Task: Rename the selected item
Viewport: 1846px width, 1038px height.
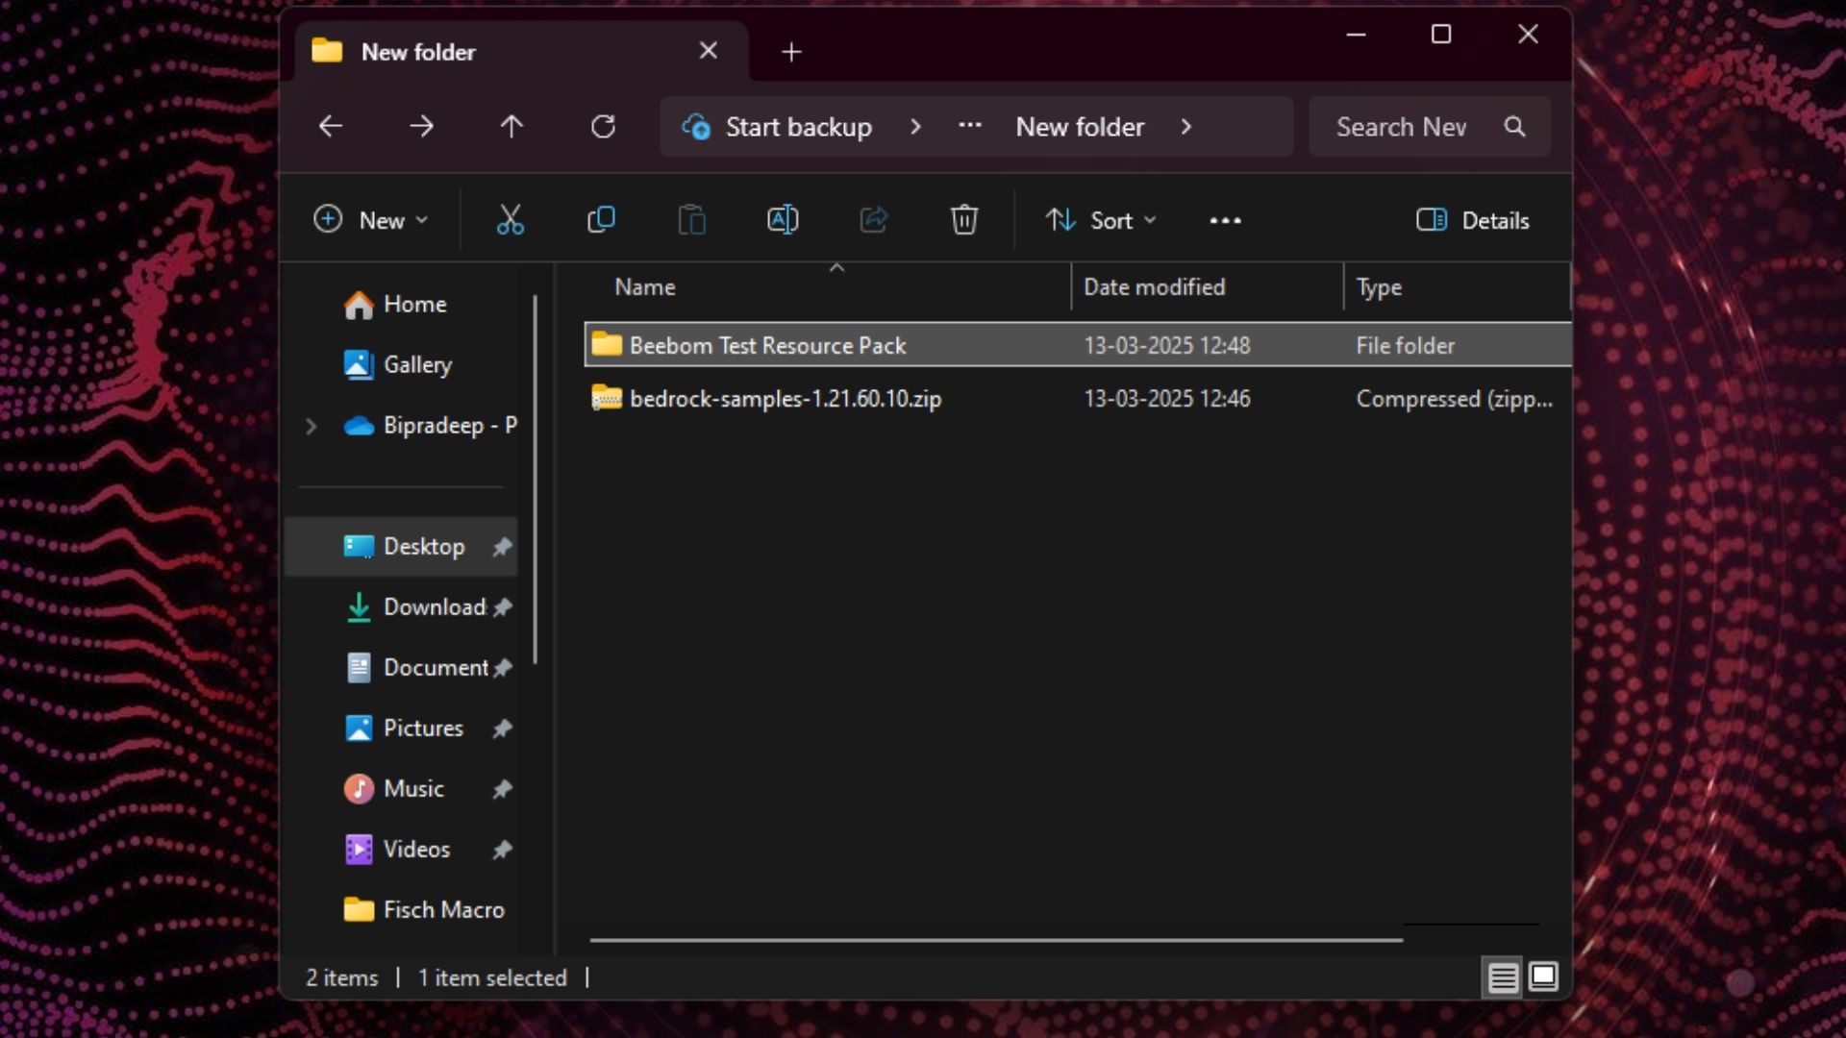Action: pos(783,220)
